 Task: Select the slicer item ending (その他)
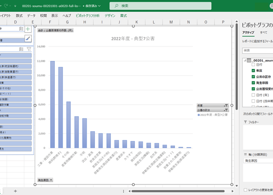tap(16, 88)
